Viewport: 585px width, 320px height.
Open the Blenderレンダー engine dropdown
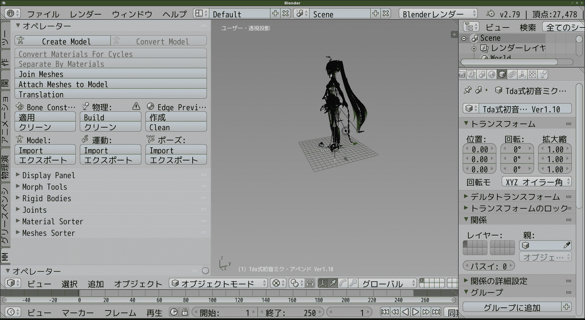click(438, 14)
